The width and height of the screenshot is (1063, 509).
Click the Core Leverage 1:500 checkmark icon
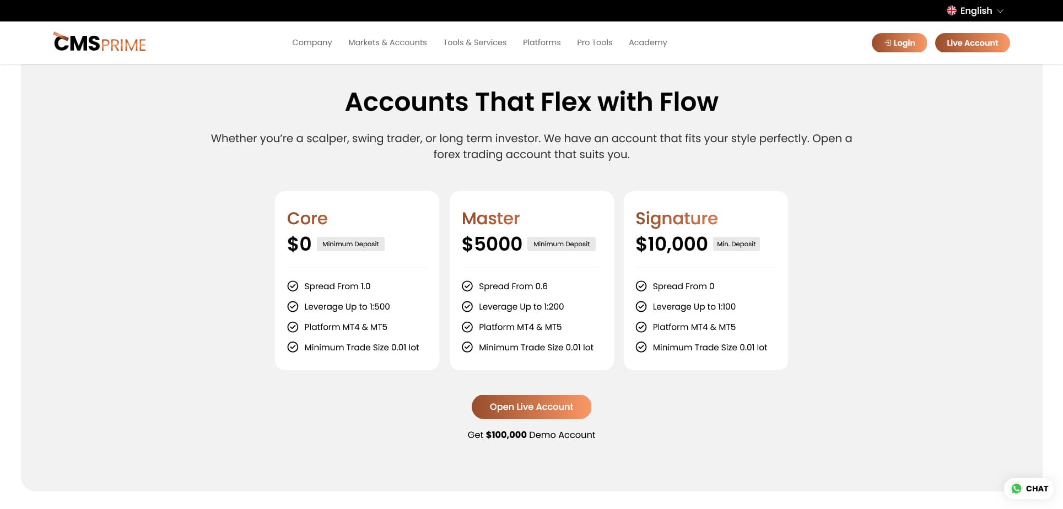point(293,306)
